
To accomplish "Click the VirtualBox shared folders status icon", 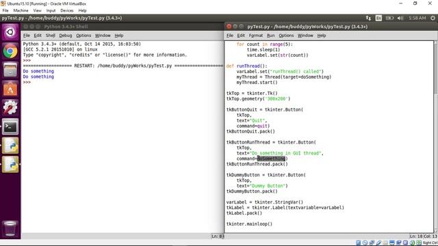I will [385, 243].
